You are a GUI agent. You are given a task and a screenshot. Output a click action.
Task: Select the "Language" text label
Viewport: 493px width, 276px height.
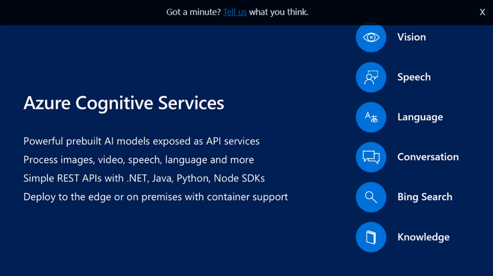[x=420, y=117]
